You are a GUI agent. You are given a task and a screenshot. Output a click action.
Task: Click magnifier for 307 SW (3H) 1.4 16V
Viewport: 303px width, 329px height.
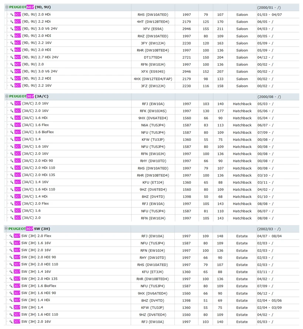pyautogui.click(x=11, y=272)
